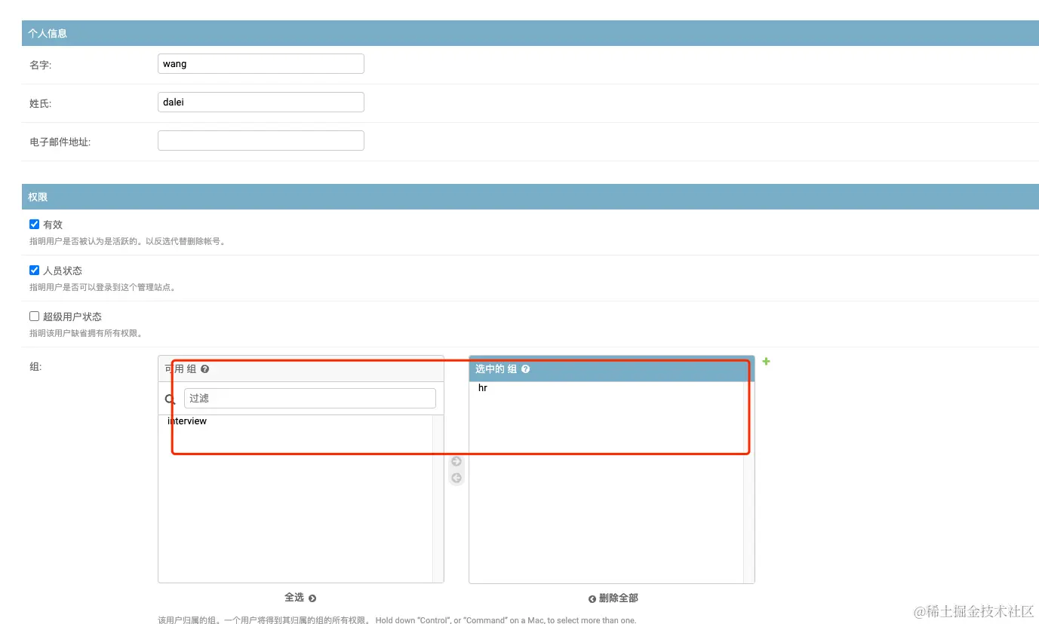
Task: Click the 个人信息 section header
Action: (530, 33)
